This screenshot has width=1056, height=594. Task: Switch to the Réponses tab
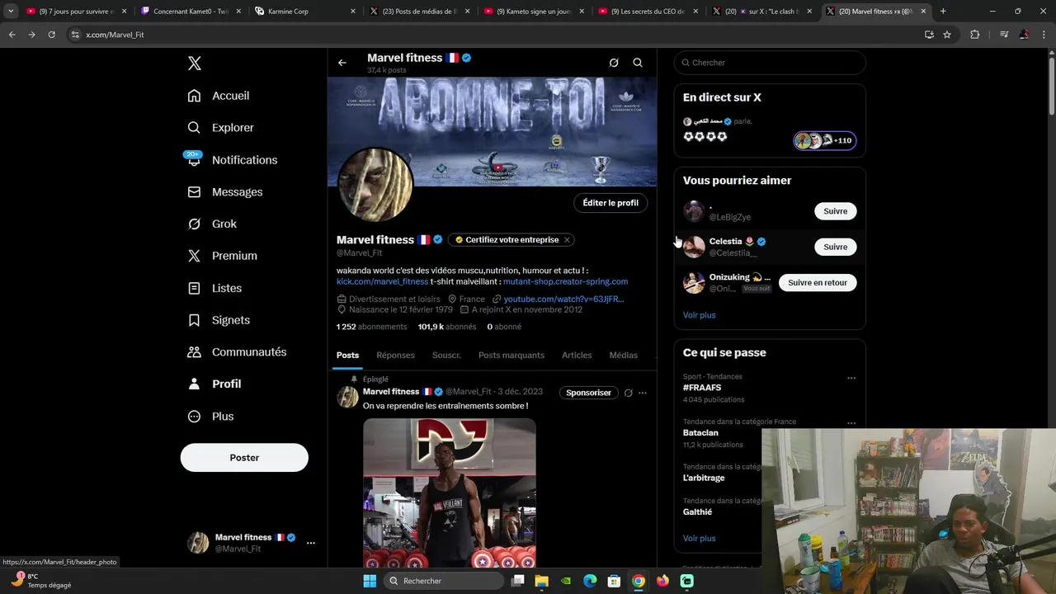tap(395, 356)
